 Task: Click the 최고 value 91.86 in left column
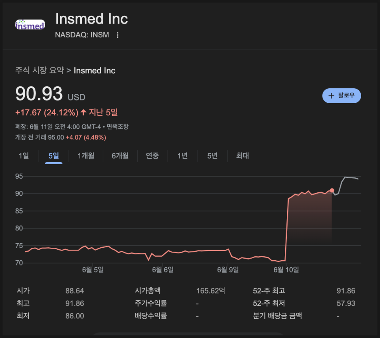pyautogui.click(x=75, y=303)
